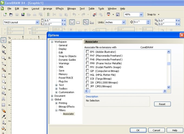
Task: Select the Zoom tool magnifier
Action: [4, 58]
